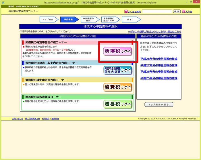Open the 青色申告決算書・収支内訳書 corner button
The height and width of the screenshot is (160, 201).
117,70
